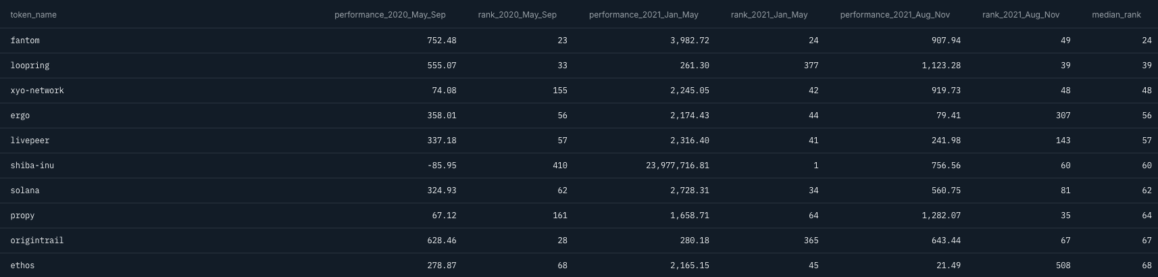The image size is (1158, 277).
Task: Sort by rank_2021_Aug_Nov header
Action: click(1020, 15)
